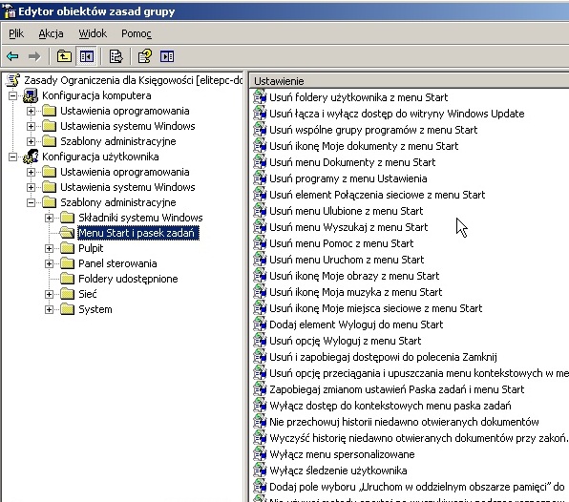Collapse Szablony administracyjne under Konfiguracja użytkownika
Screen dimensions: 569x502
(31, 202)
